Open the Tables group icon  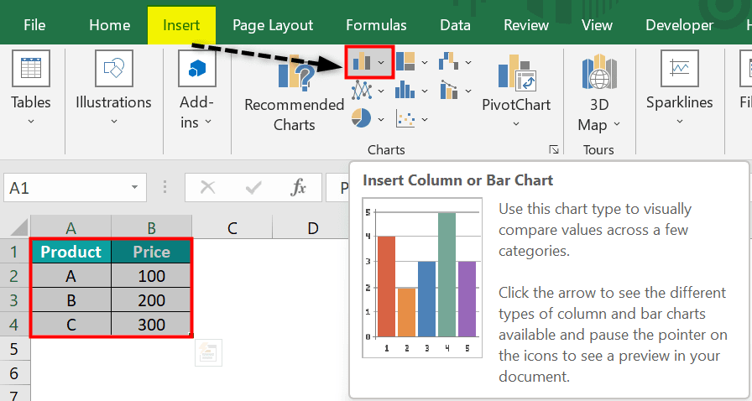(x=31, y=68)
